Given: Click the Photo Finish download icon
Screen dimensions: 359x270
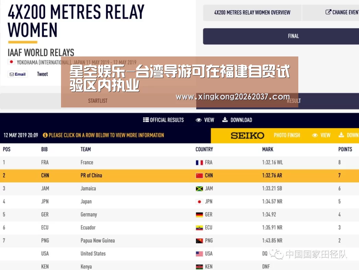Looking at the screenshot, I should click(x=341, y=135).
